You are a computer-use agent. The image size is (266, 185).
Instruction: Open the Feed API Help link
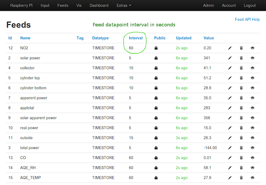coord(247,20)
